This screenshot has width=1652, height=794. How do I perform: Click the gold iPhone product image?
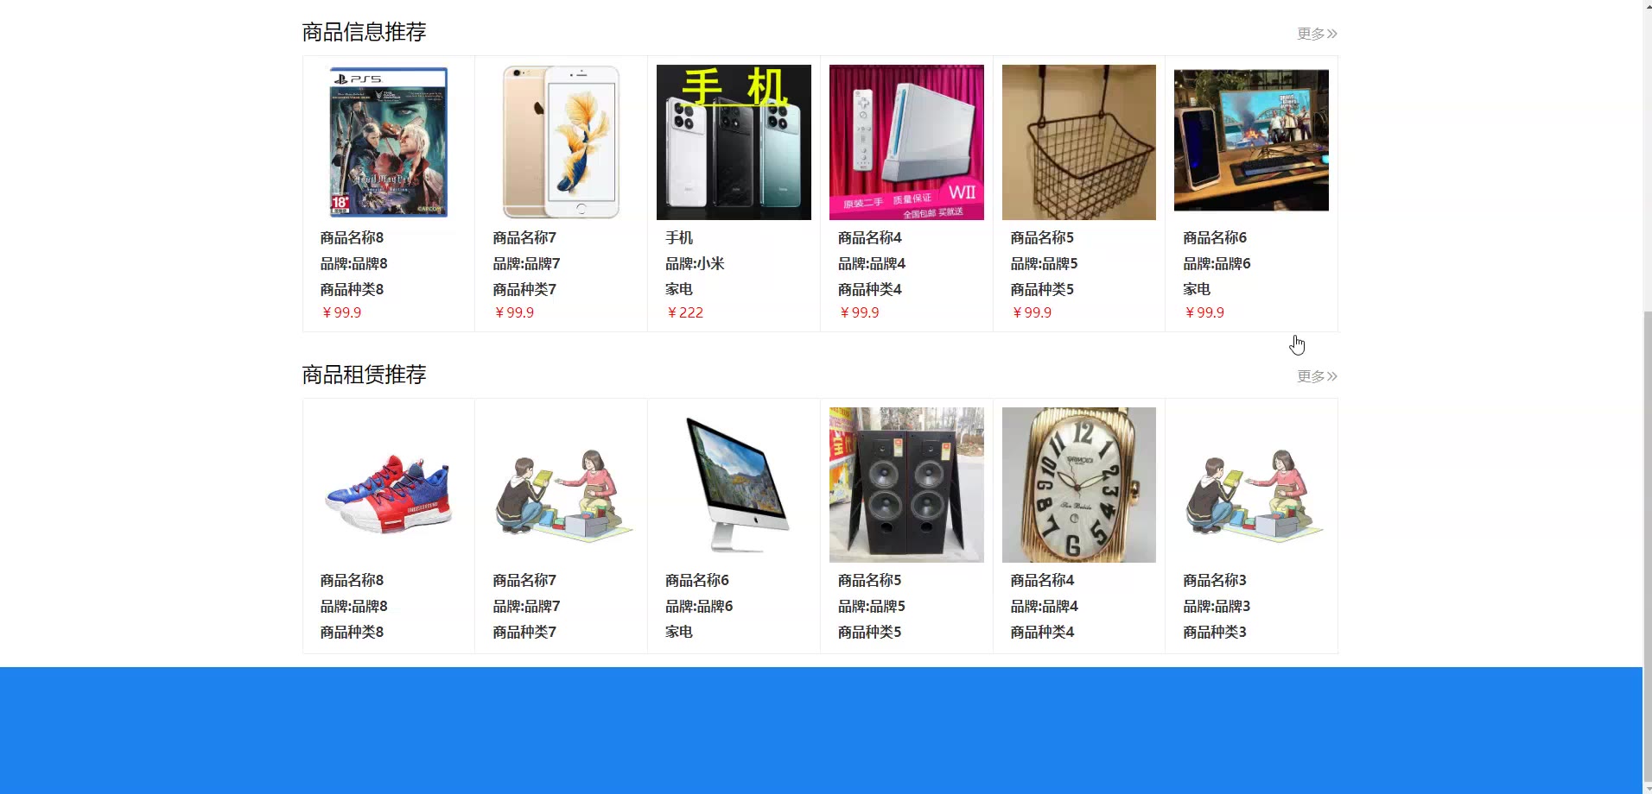click(x=561, y=142)
